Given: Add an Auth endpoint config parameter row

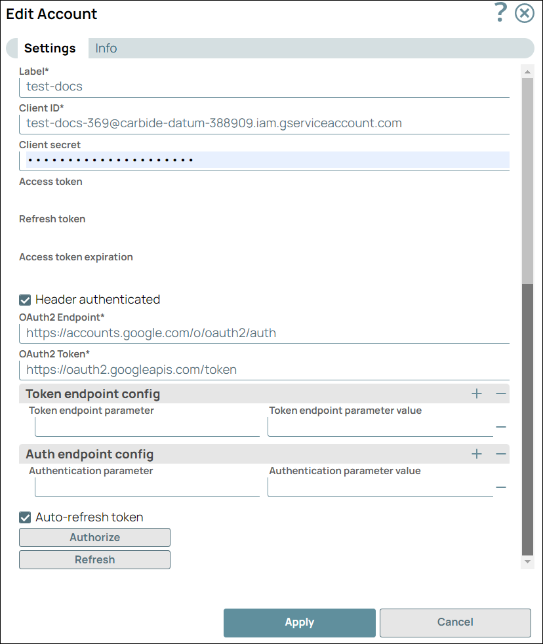Looking at the screenshot, I should point(477,454).
